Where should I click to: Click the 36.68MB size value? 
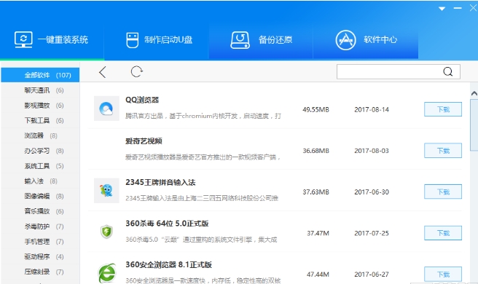[316, 151]
